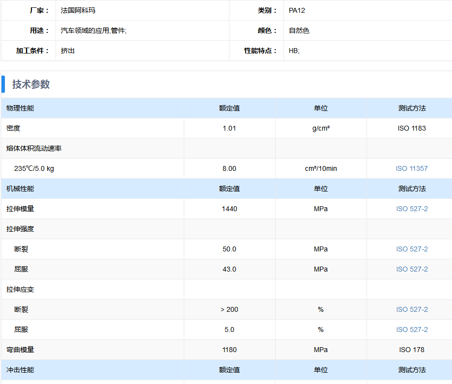
Task: Click the 加工条件 value 挤出
Action: (x=68, y=51)
